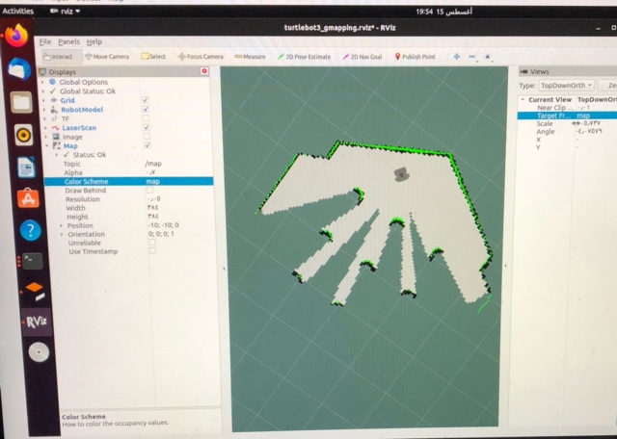
Task: Expand the Position property
Action: [61, 225]
